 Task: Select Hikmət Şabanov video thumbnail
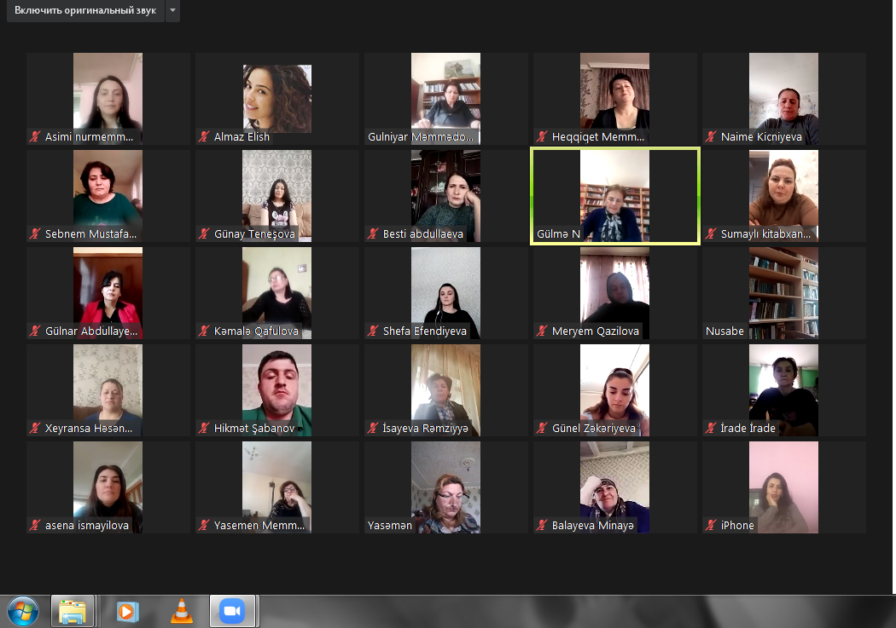click(x=276, y=390)
